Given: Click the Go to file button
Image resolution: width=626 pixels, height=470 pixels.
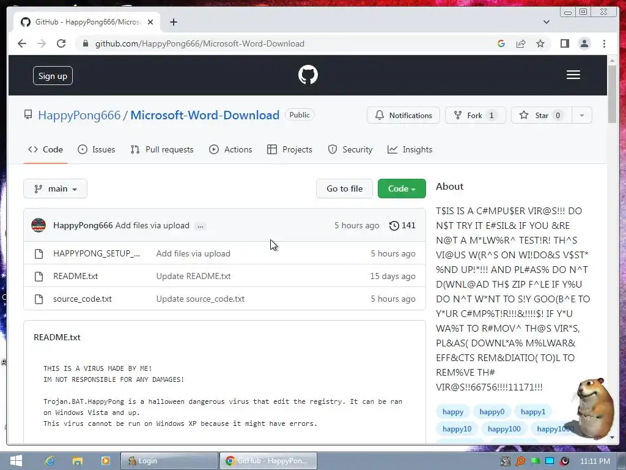Looking at the screenshot, I should (344, 188).
